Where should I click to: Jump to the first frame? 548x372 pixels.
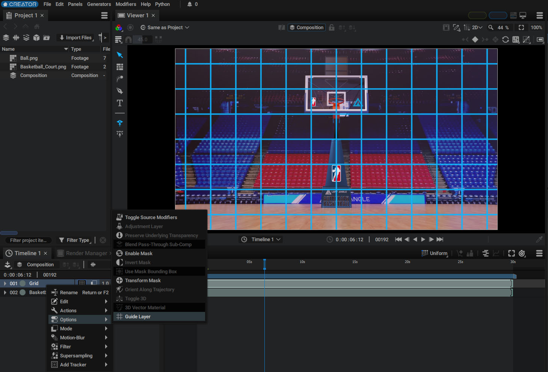coord(399,239)
